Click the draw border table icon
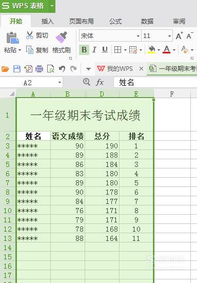 point(133,50)
